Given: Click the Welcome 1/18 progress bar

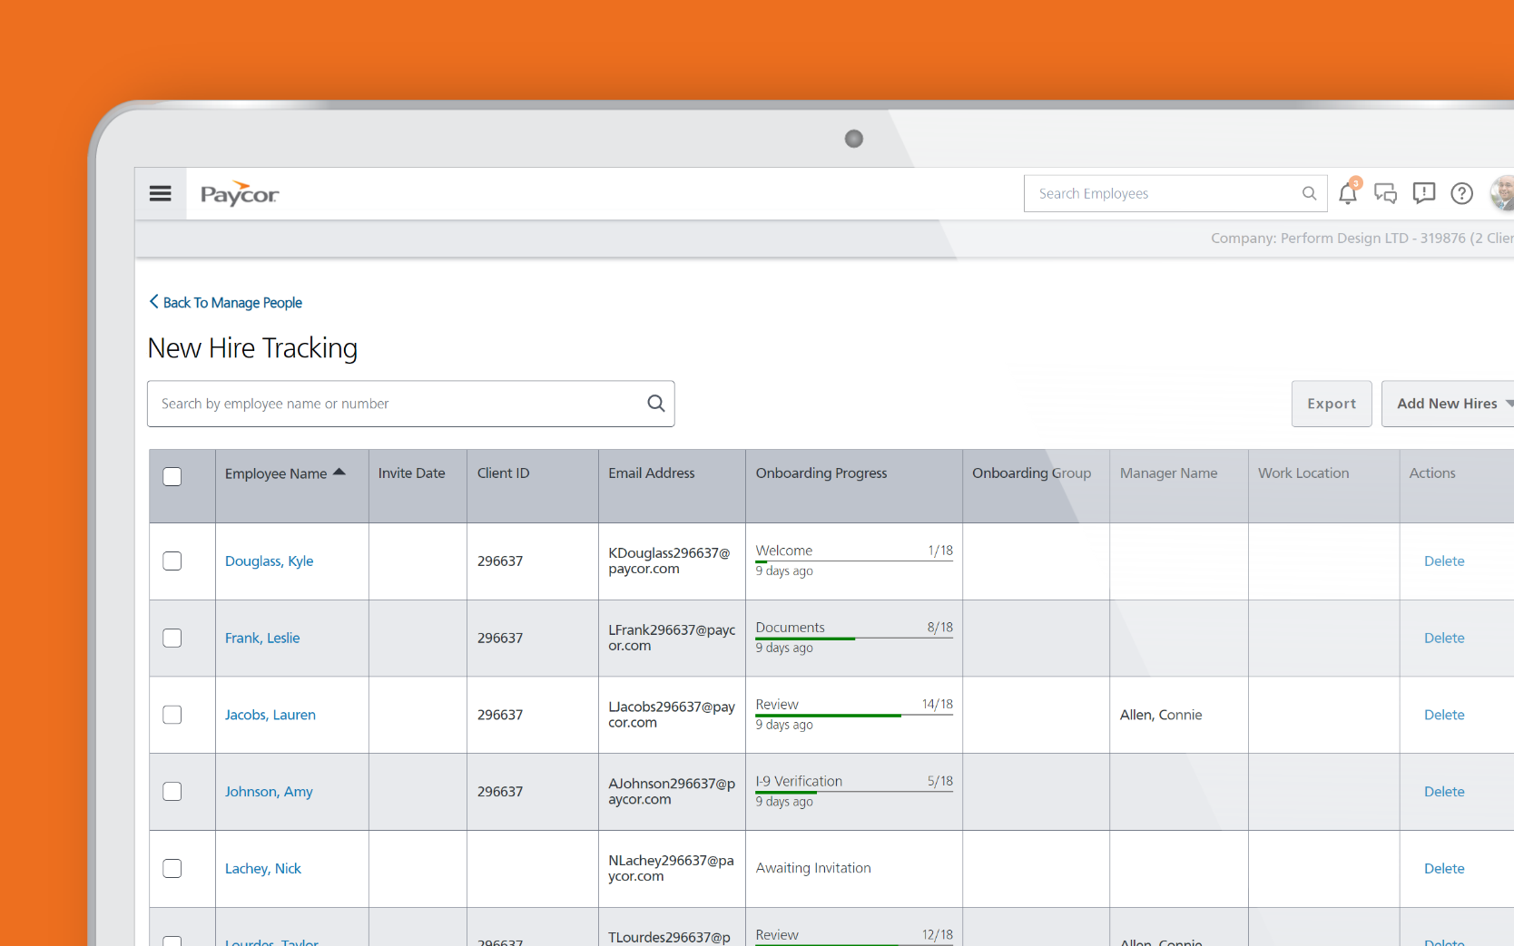Looking at the screenshot, I should (854, 561).
